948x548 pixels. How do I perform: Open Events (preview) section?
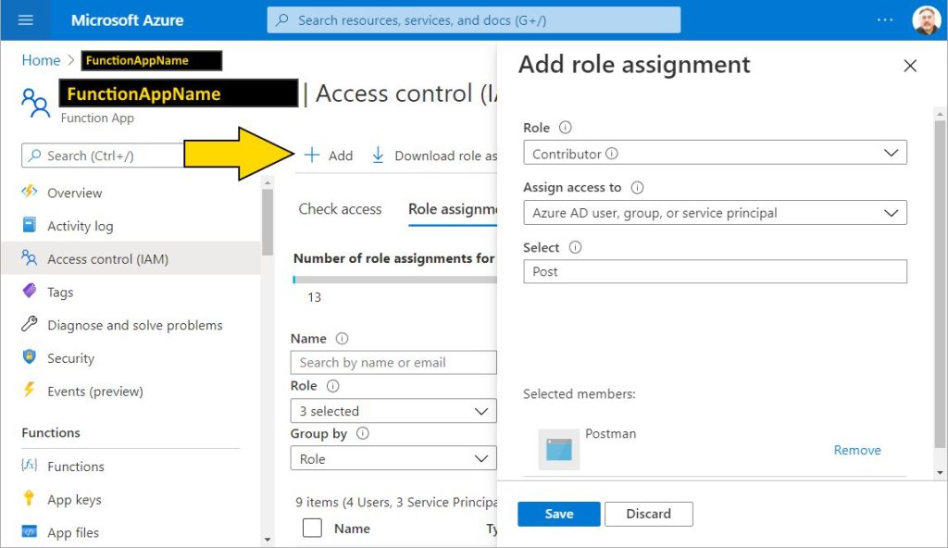96,392
